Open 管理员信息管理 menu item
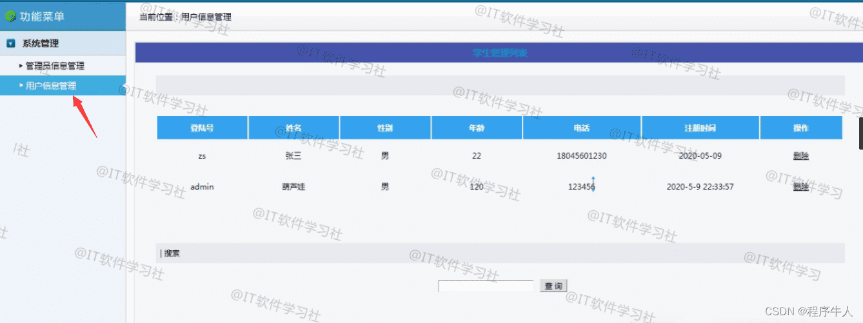 click(x=55, y=66)
